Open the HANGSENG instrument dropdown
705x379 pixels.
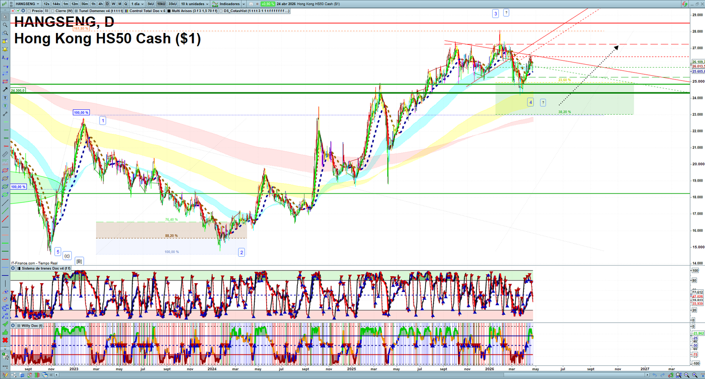coord(27,4)
